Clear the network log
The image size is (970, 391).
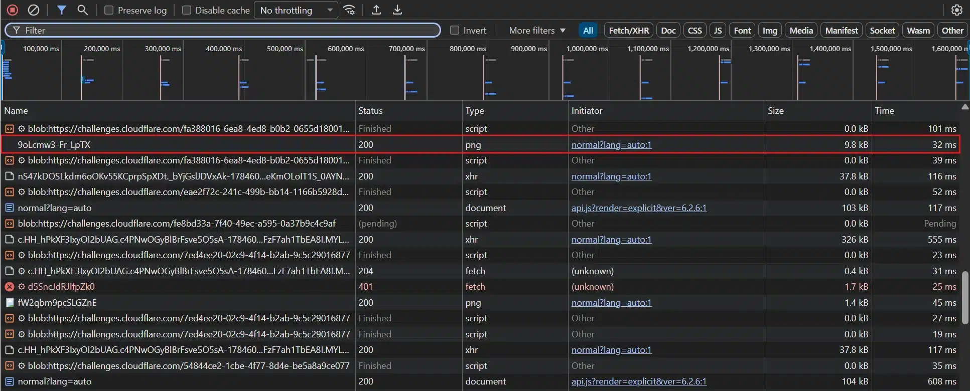pyautogui.click(x=33, y=10)
